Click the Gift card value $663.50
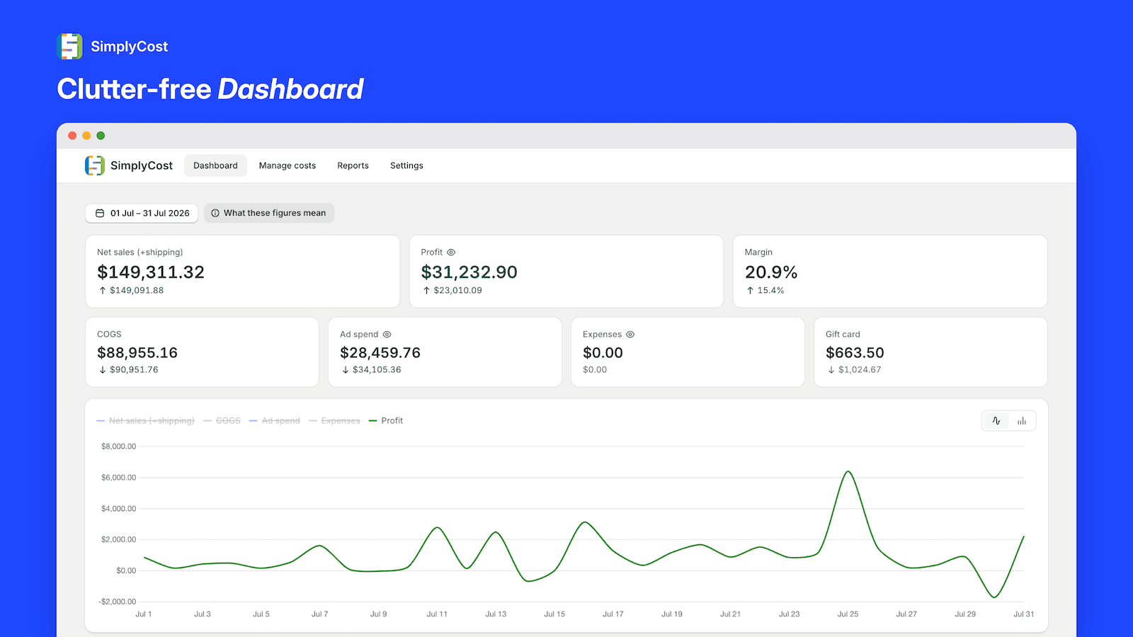Viewport: 1133px width, 637px height. point(855,352)
